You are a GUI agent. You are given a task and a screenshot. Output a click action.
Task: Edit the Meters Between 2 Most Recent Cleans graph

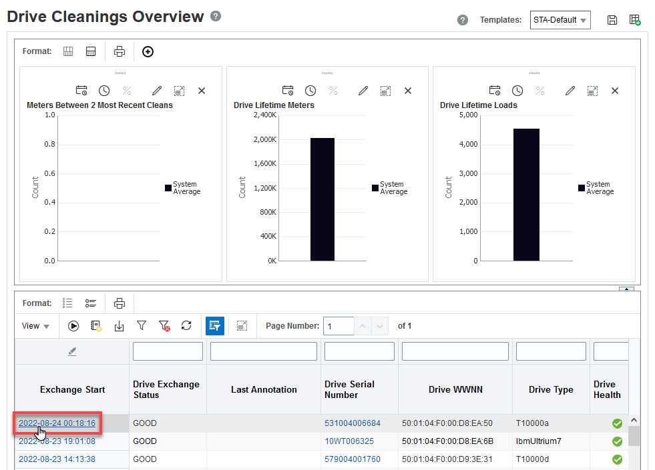(x=157, y=91)
